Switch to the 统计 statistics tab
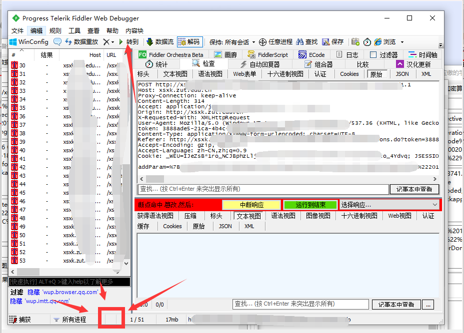Viewport: 464px width, 333px height. 156,64
